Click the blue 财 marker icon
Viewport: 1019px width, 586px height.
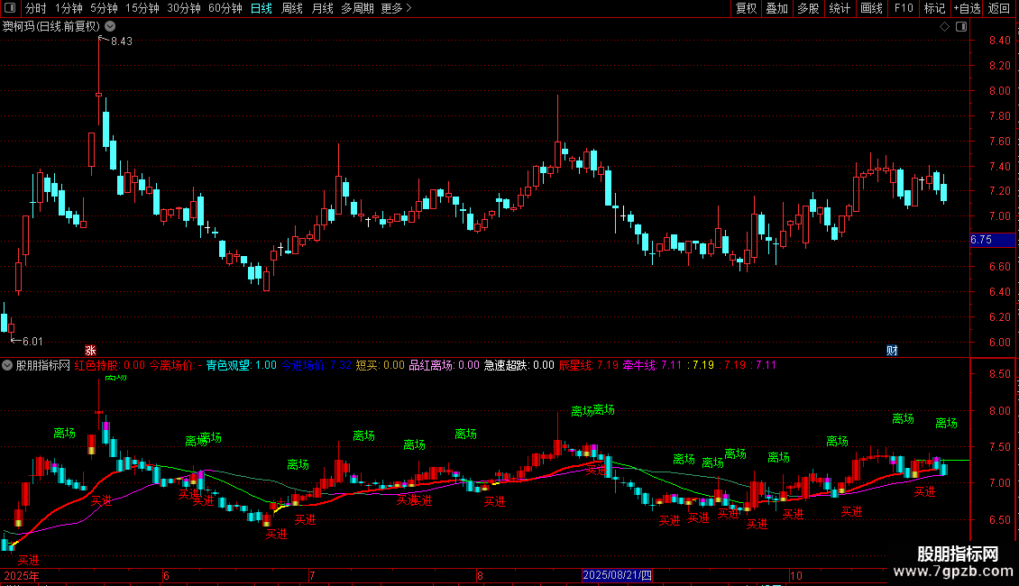[892, 350]
